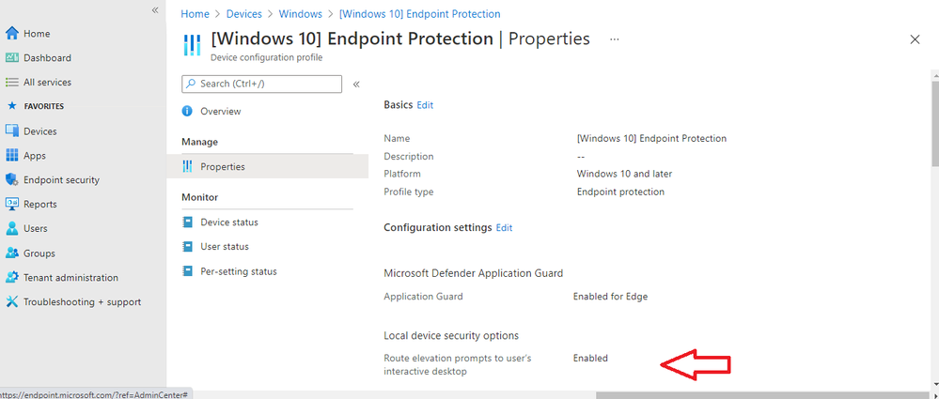Select Per-setting status under Monitor
Screen dimensions: 939x399
pos(238,271)
